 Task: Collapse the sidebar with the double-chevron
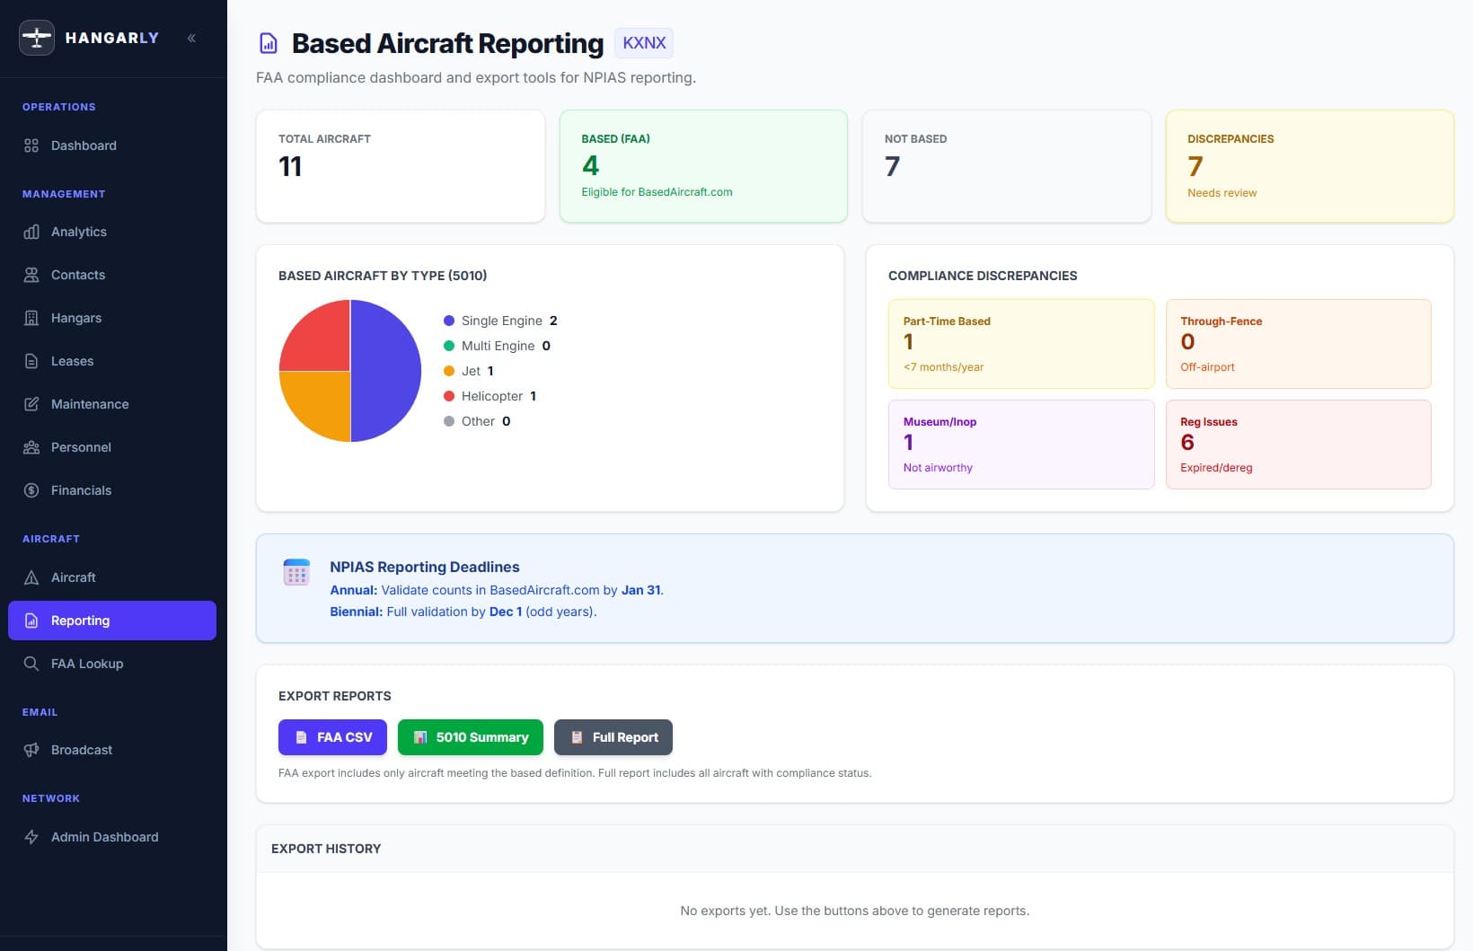[x=191, y=38]
